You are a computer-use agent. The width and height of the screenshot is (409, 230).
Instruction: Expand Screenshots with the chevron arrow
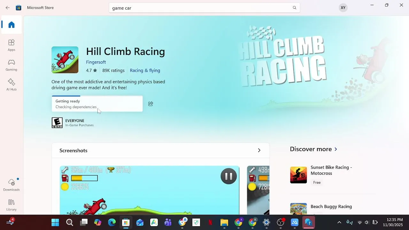click(259, 150)
